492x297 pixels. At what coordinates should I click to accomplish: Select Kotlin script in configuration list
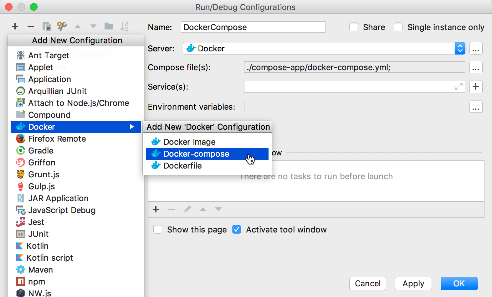click(x=76, y=258)
